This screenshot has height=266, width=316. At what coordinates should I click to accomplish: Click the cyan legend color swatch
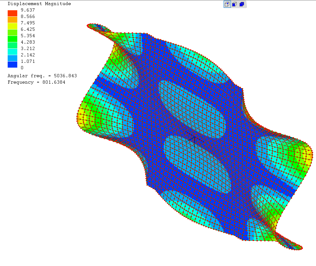click(x=12, y=52)
